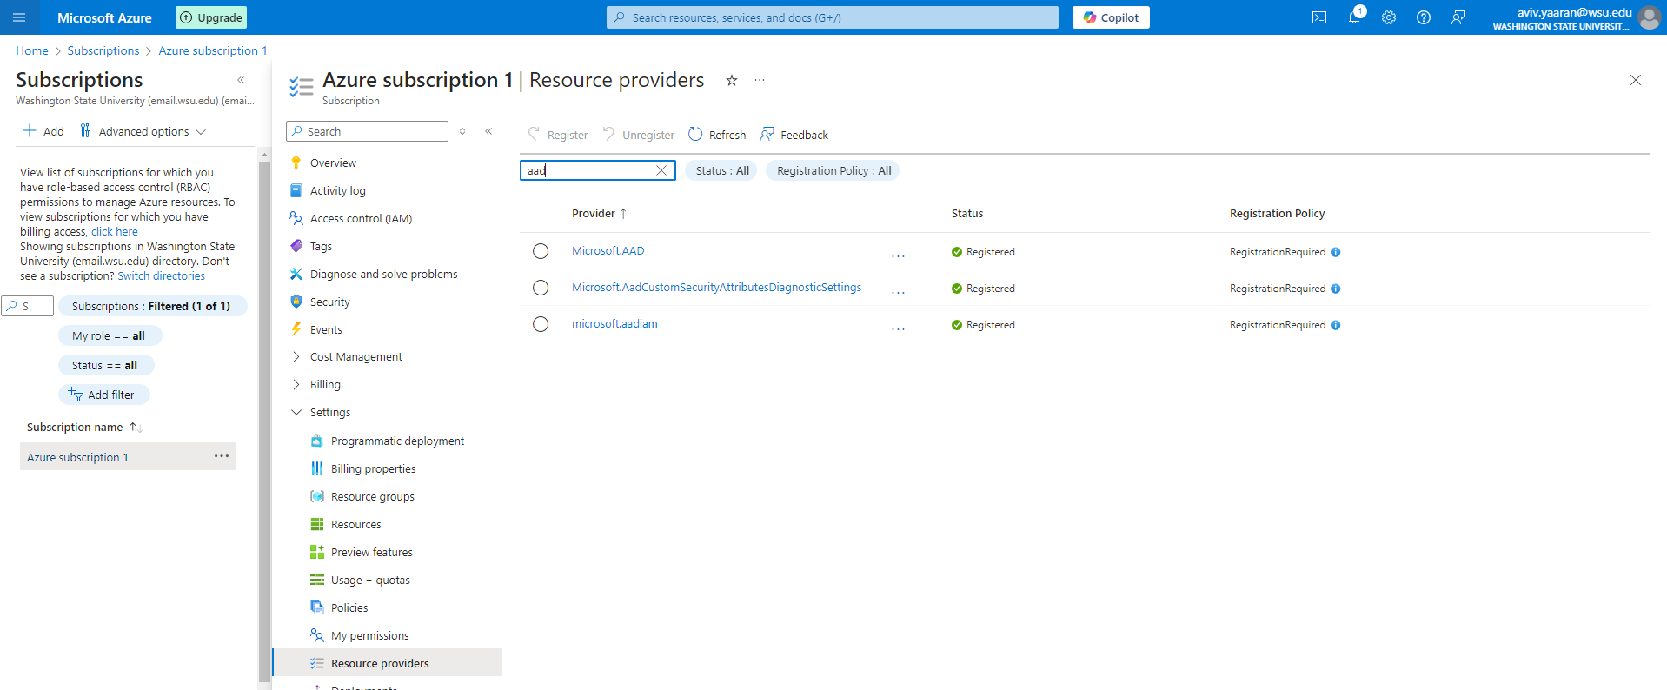The image size is (1667, 690).
Task: Open the help question mark icon
Action: pos(1424,17)
